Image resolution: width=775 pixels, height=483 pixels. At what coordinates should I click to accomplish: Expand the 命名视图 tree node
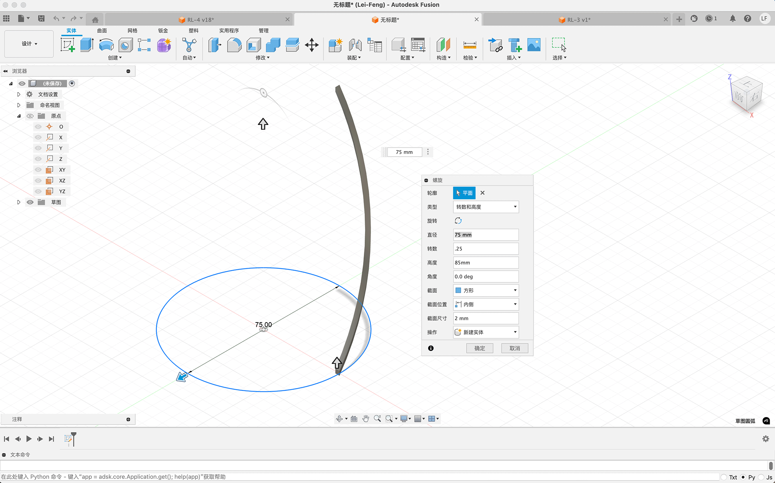(19, 105)
